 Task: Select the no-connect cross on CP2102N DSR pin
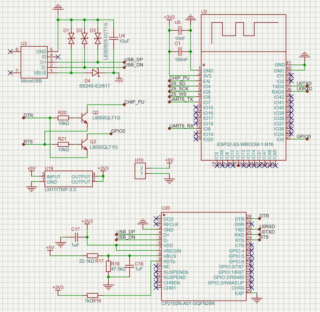click(x=252, y=224)
